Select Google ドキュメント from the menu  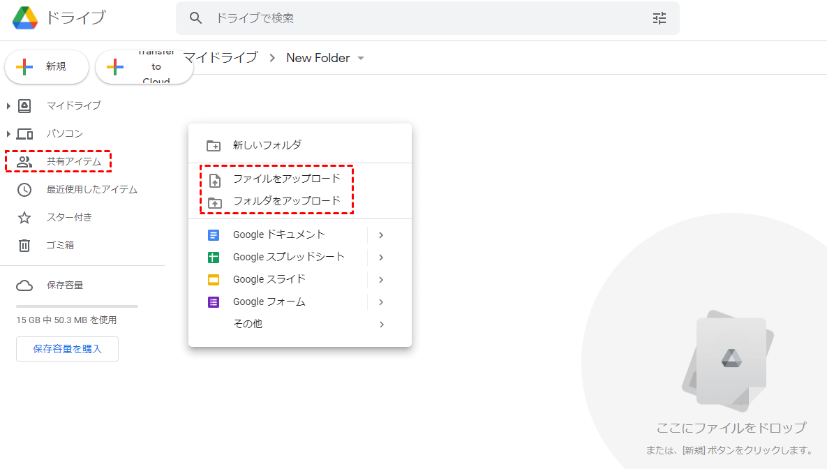pyautogui.click(x=300, y=234)
